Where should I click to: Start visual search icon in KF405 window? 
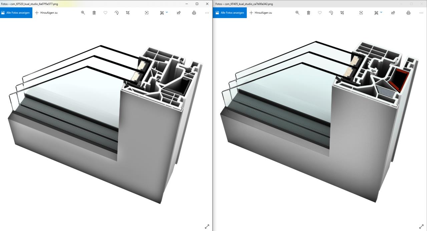coord(361,13)
